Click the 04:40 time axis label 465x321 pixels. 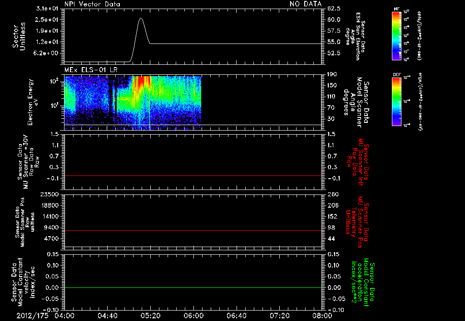[x=107, y=316]
